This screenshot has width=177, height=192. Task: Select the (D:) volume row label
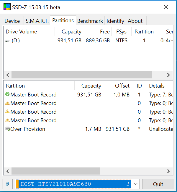tap(16, 41)
